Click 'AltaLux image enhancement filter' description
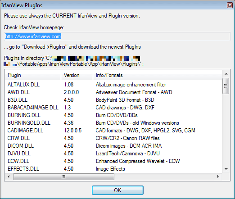Image resolution: width=235 pixels, height=199 pixels. 131,85
